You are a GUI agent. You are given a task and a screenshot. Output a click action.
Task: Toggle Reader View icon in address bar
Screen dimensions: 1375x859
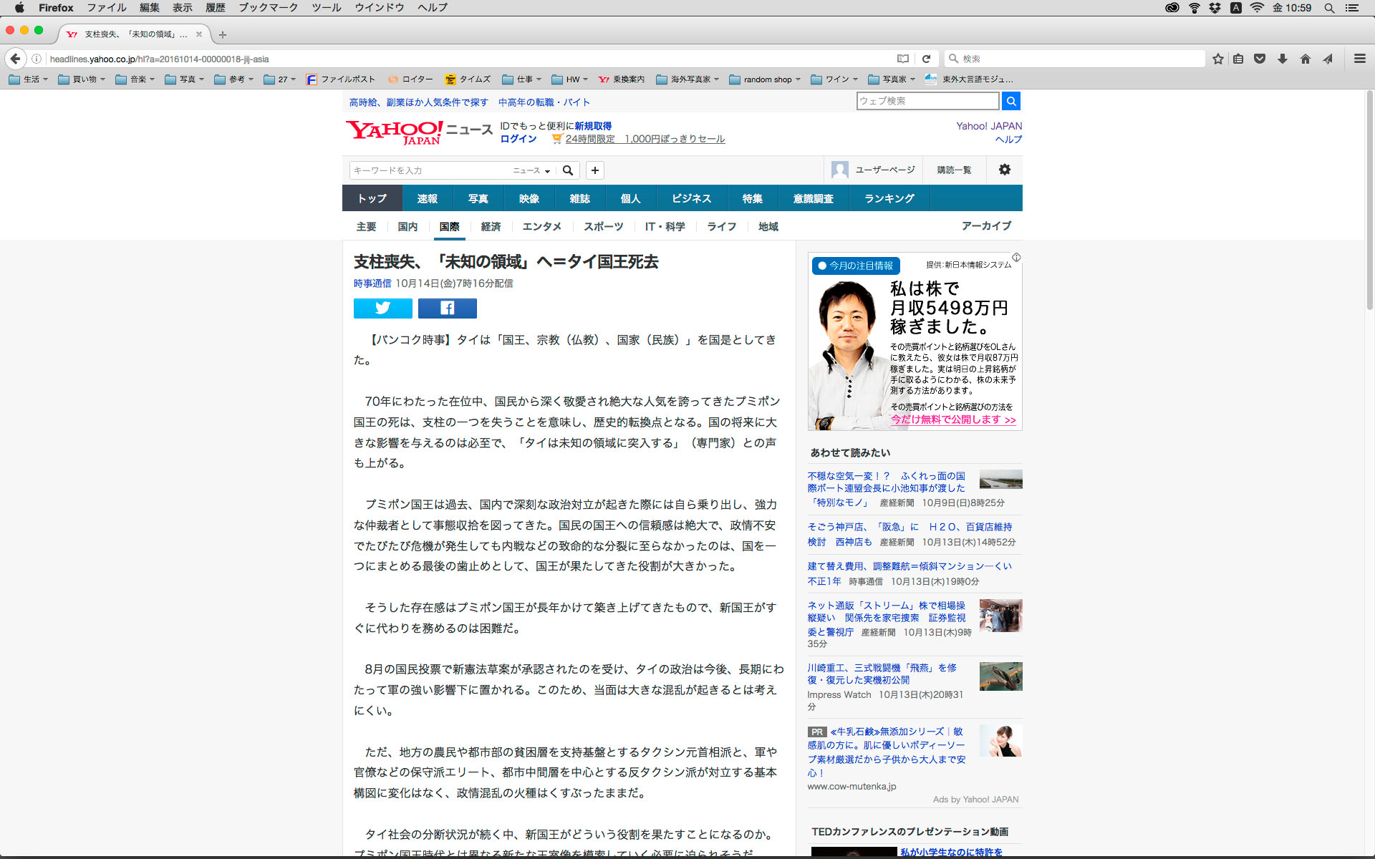(x=903, y=59)
